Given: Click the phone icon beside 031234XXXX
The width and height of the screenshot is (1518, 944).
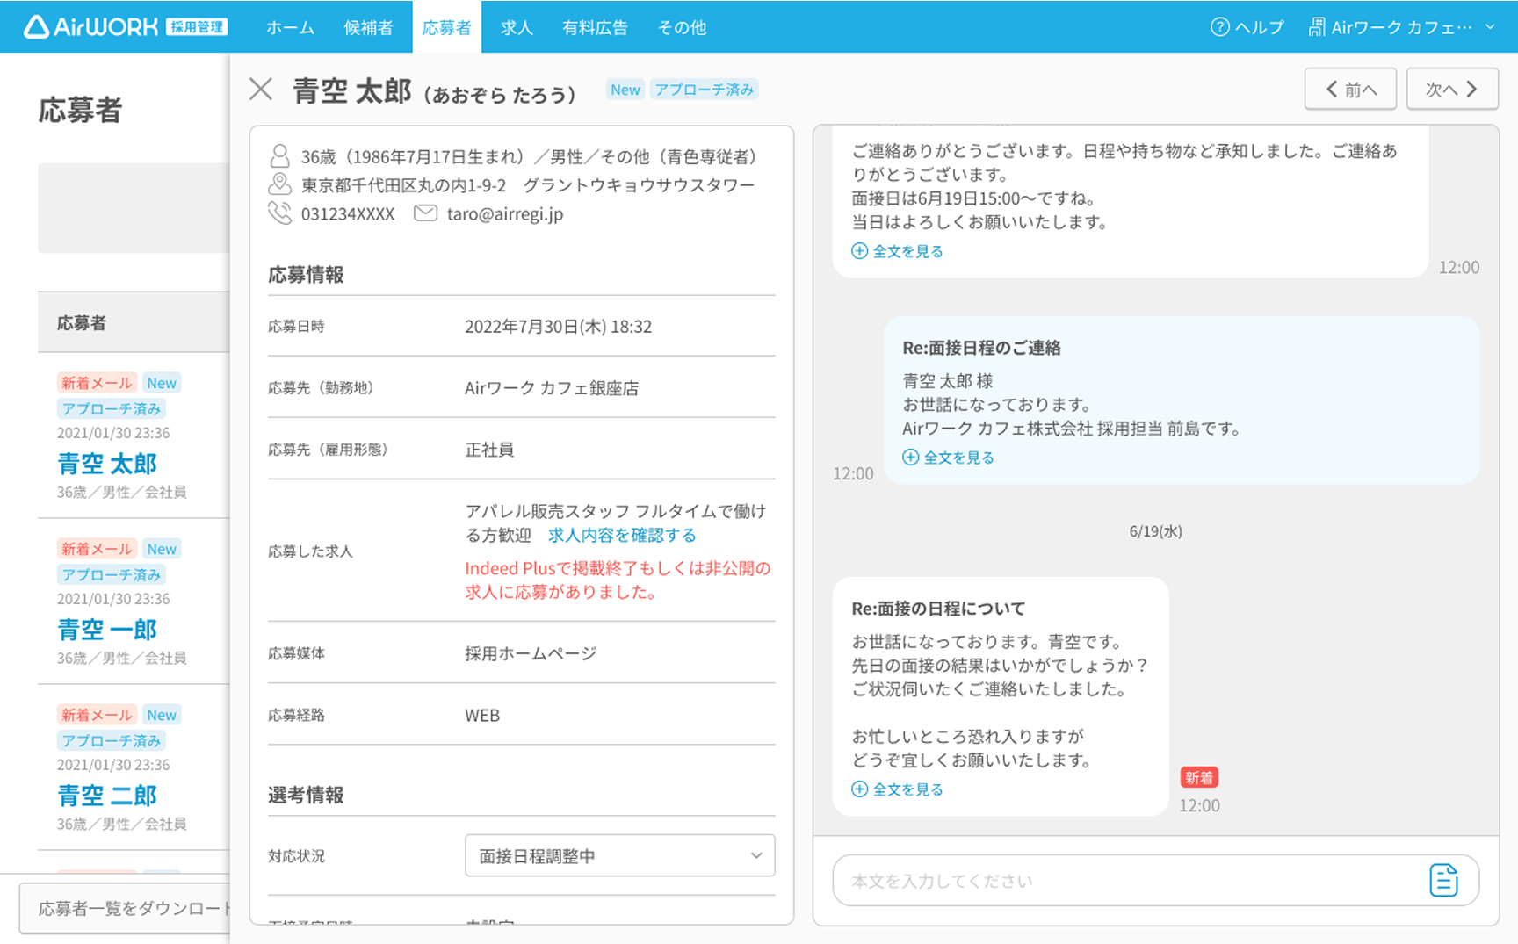Looking at the screenshot, I should [x=279, y=213].
